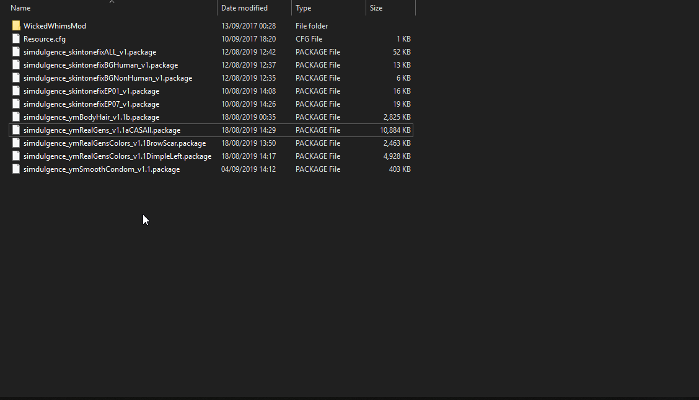Sort by the Date modified column header
Viewport: 699px width, 400px height.
pos(244,8)
